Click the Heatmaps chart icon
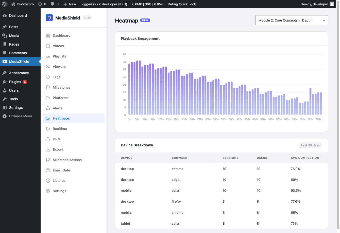This screenshot has height=233, width=340. click(48, 118)
